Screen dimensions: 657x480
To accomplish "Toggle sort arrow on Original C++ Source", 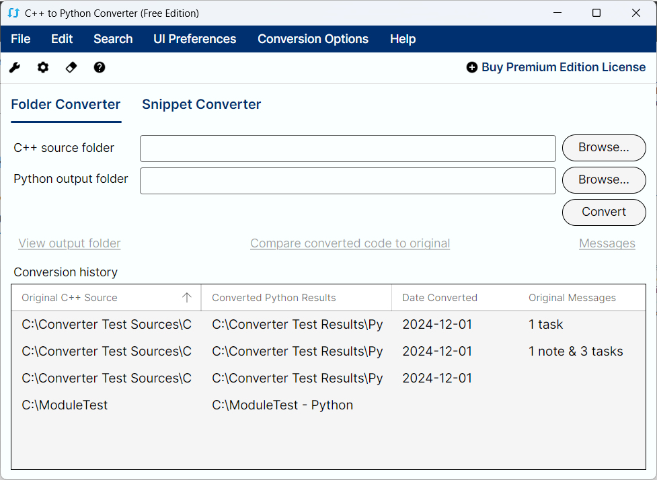I will (187, 298).
